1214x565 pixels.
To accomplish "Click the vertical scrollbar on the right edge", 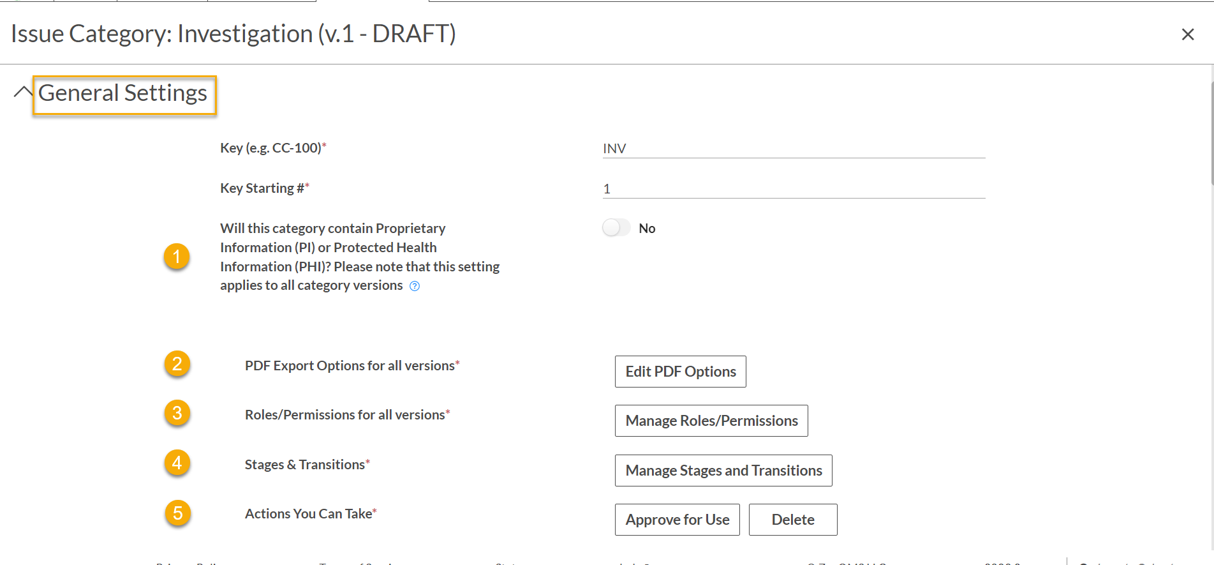I will point(1211,134).
